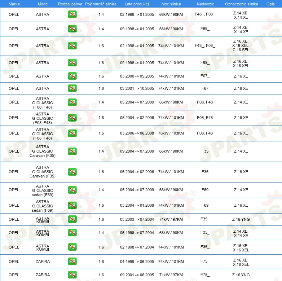The height and width of the screenshot is (281, 282).
Task: Click ASTRA KOMBI model in 71kW row
Action: pos(43,220)
